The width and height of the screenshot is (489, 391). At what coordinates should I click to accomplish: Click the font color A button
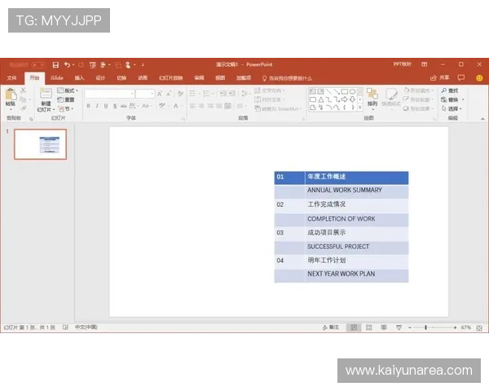coord(176,106)
